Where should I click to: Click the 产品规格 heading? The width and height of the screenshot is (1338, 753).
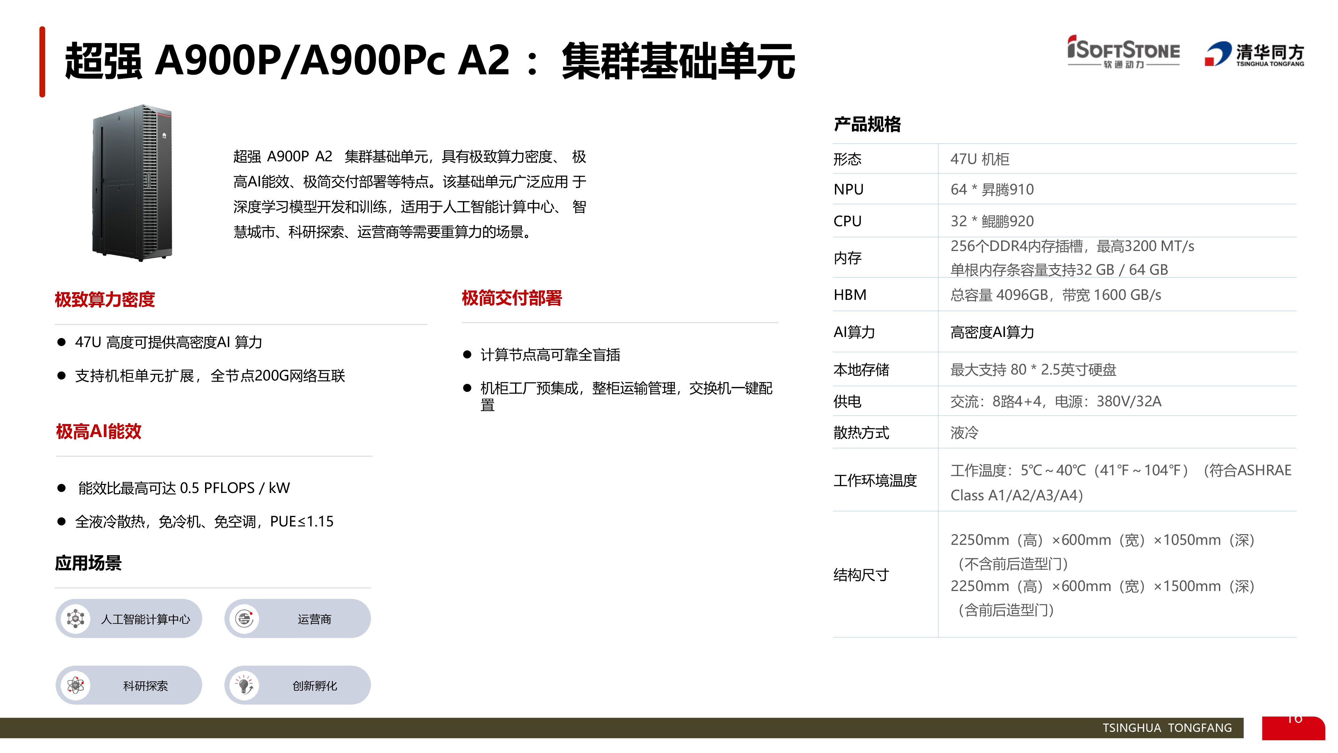(867, 124)
